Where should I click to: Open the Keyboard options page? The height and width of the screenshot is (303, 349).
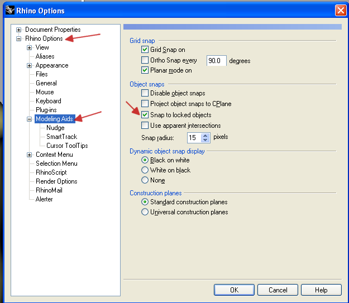(48, 101)
